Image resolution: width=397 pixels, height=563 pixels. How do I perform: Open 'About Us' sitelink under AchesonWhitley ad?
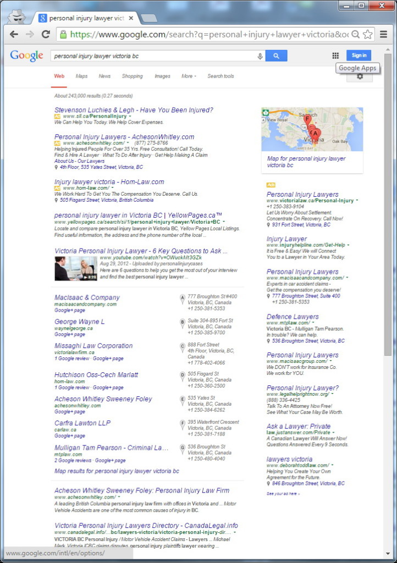point(64,161)
